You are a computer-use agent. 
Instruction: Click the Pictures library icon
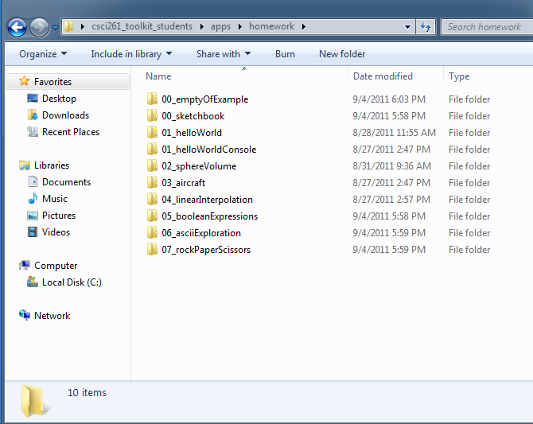[x=33, y=216]
